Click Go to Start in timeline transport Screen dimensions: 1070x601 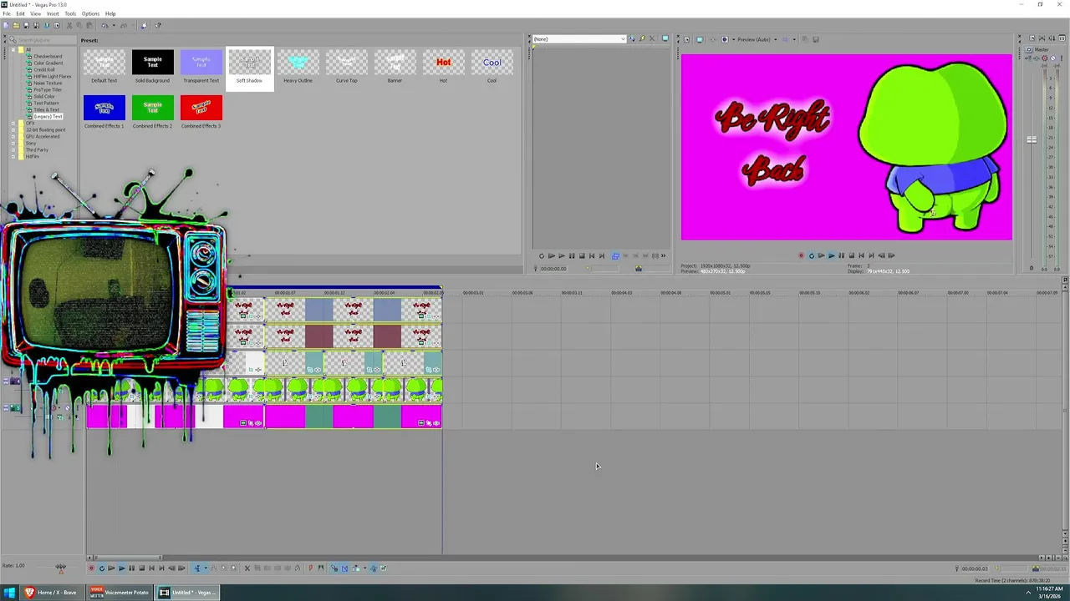point(152,568)
